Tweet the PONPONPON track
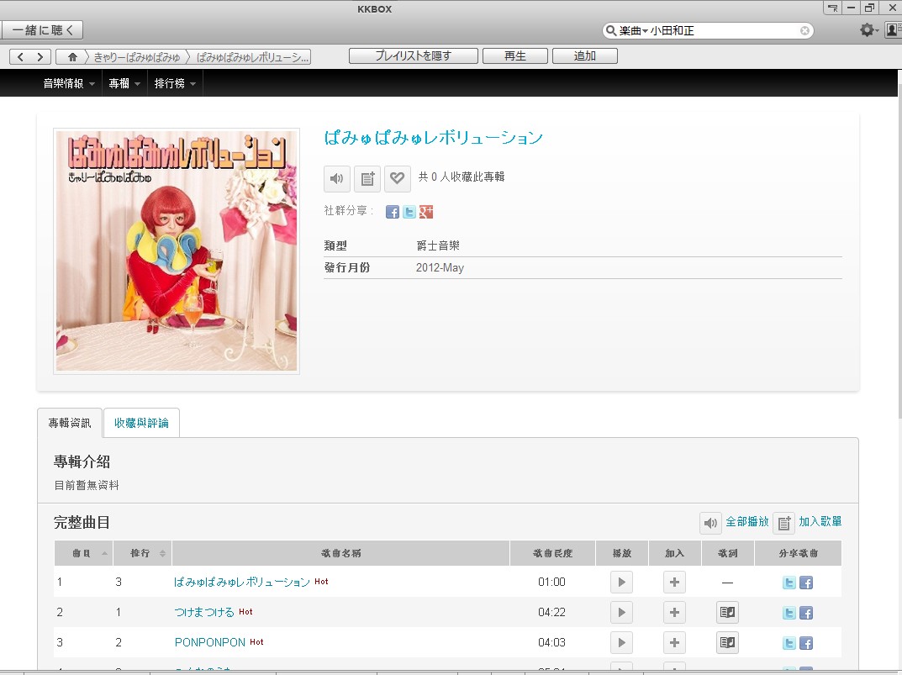Image resolution: width=902 pixels, height=675 pixels. (x=789, y=643)
